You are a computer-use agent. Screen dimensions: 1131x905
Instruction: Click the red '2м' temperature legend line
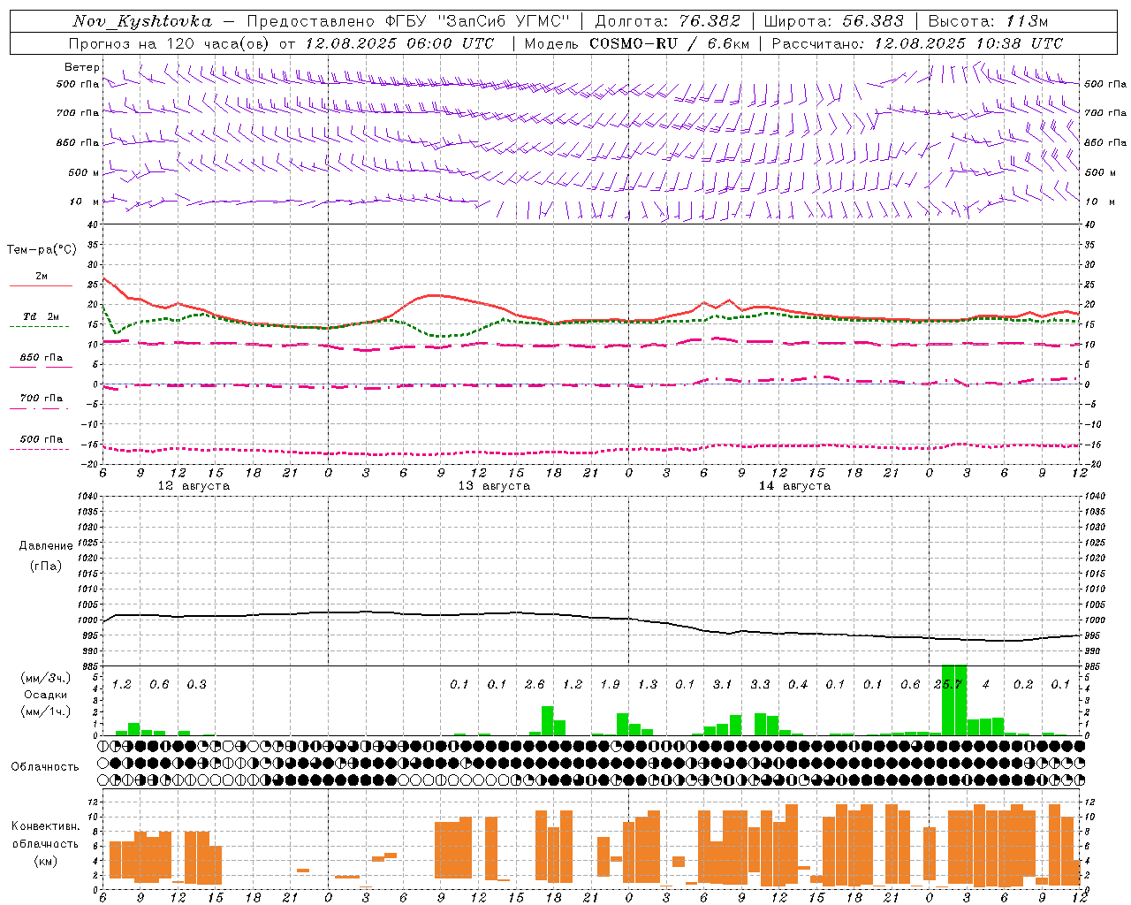click(41, 285)
